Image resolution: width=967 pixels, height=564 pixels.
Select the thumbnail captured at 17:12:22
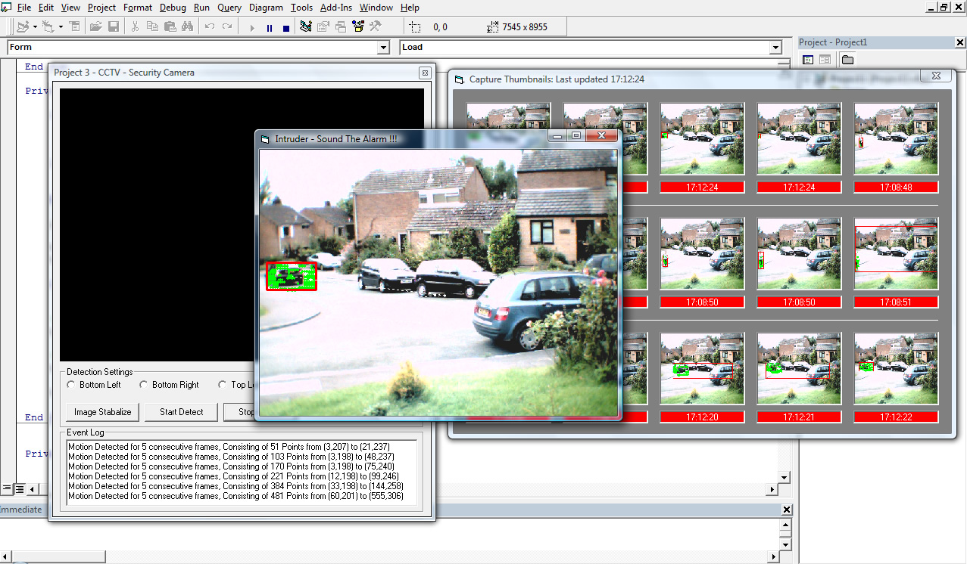pos(896,367)
